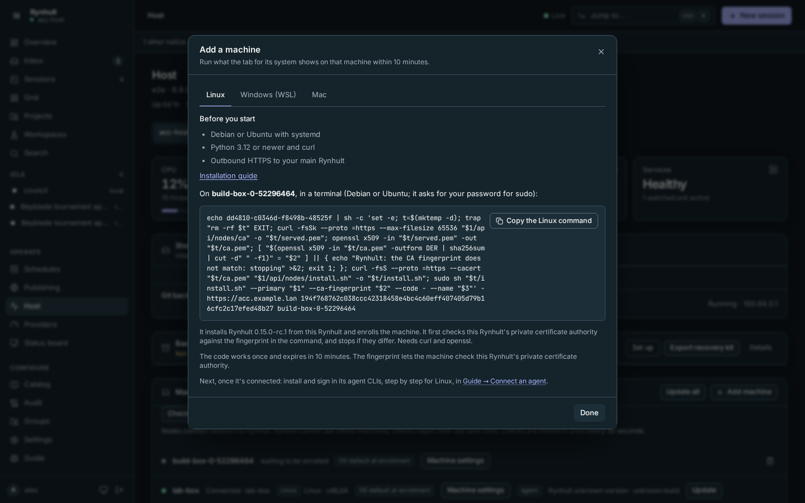Open Projects in the sidebar
Viewport: 805px width, 503px height.
point(67,116)
